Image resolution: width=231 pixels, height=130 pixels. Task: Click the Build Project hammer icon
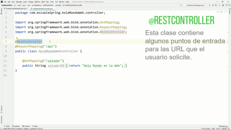181,5
